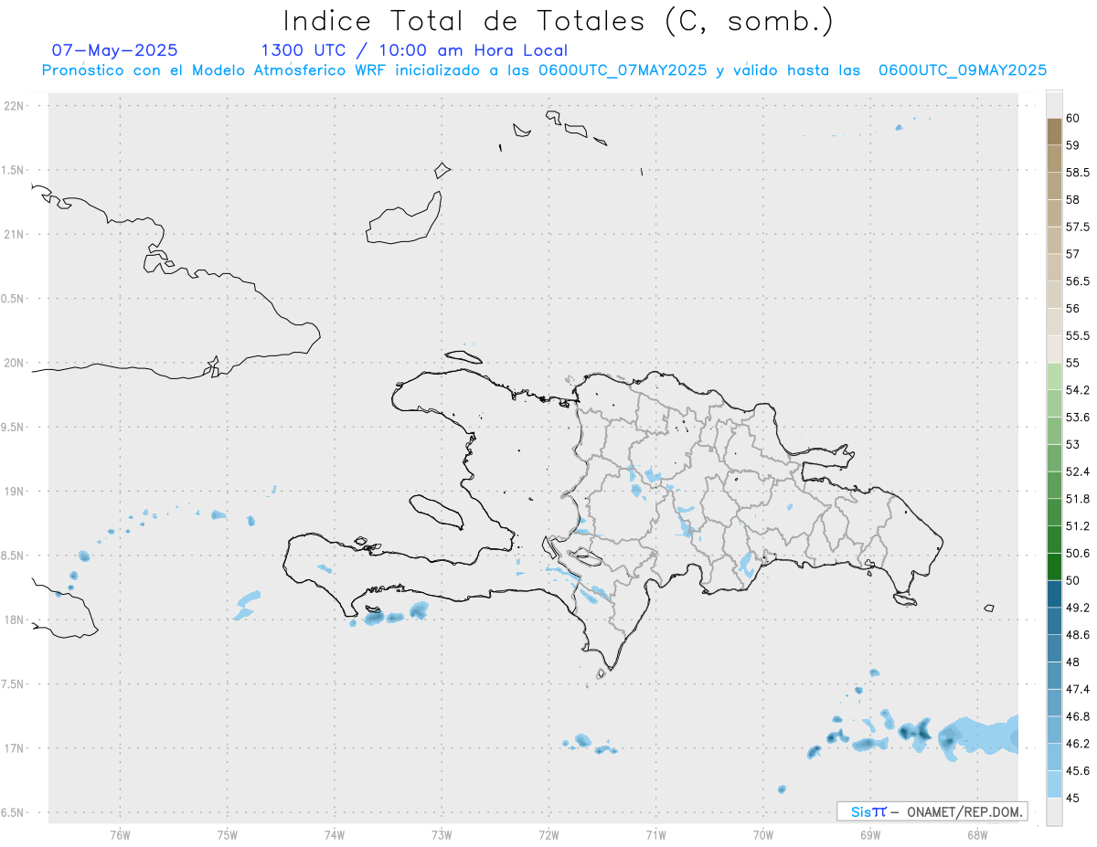Click colorbar label '50'
This screenshot has width=1097, height=847.
click(1073, 580)
